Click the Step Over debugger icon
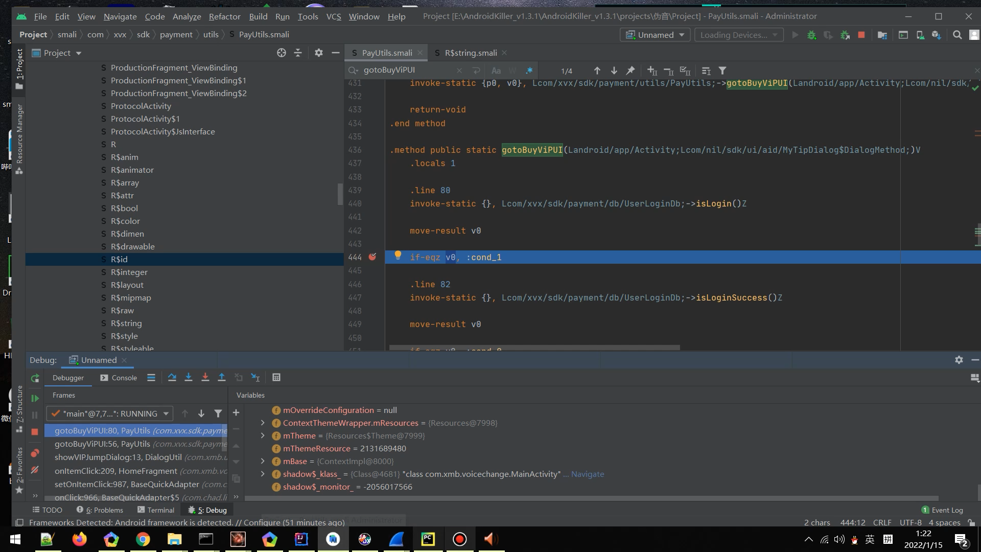 coord(172,377)
